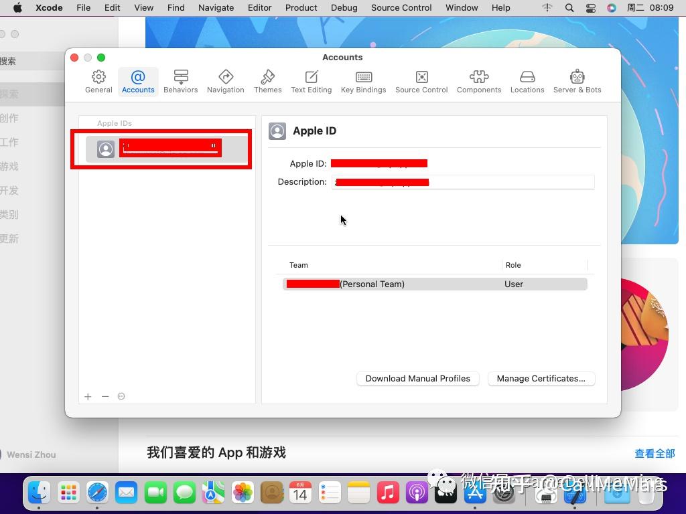Click the add account plus button
The height and width of the screenshot is (514, 686).
pos(88,396)
